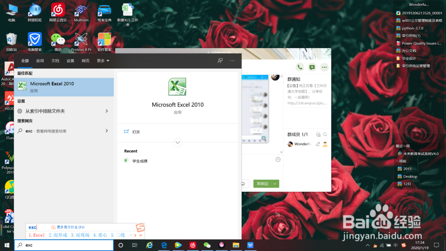Choose IME candidate 4. 恶心

100,235
